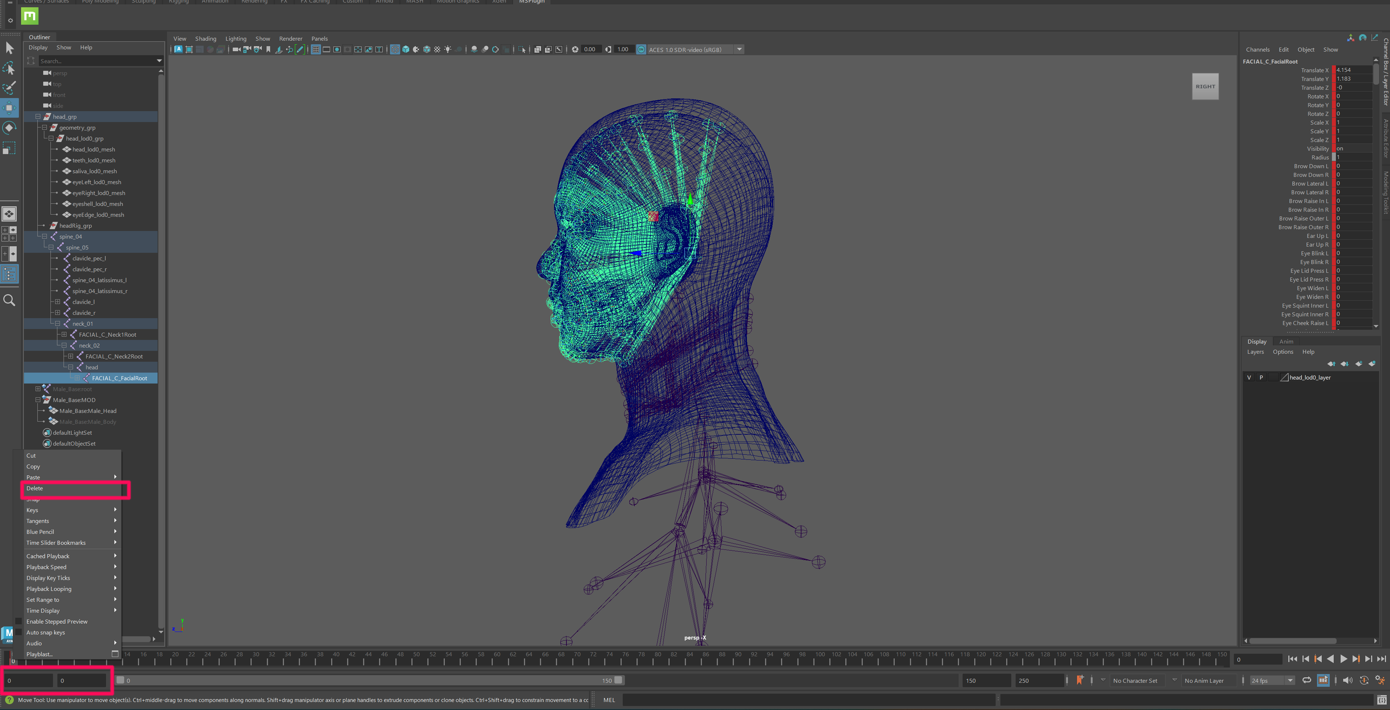The width and height of the screenshot is (1390, 710).
Task: Toggle visibility of head_lod0_layer in V column
Action: pyautogui.click(x=1249, y=377)
